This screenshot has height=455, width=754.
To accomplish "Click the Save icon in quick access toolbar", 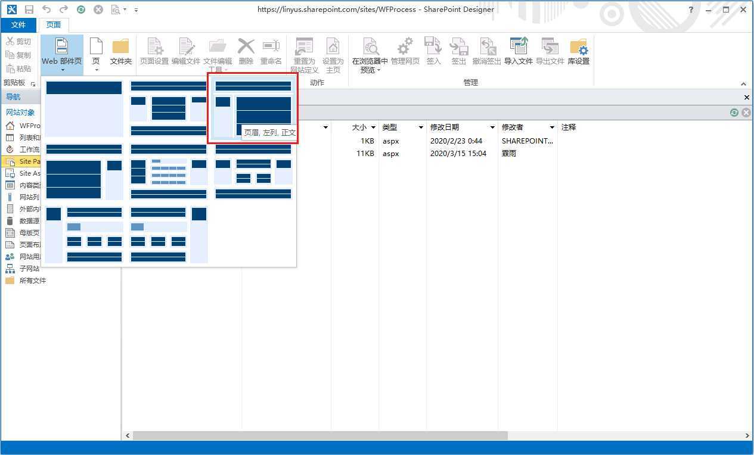I will [x=29, y=10].
